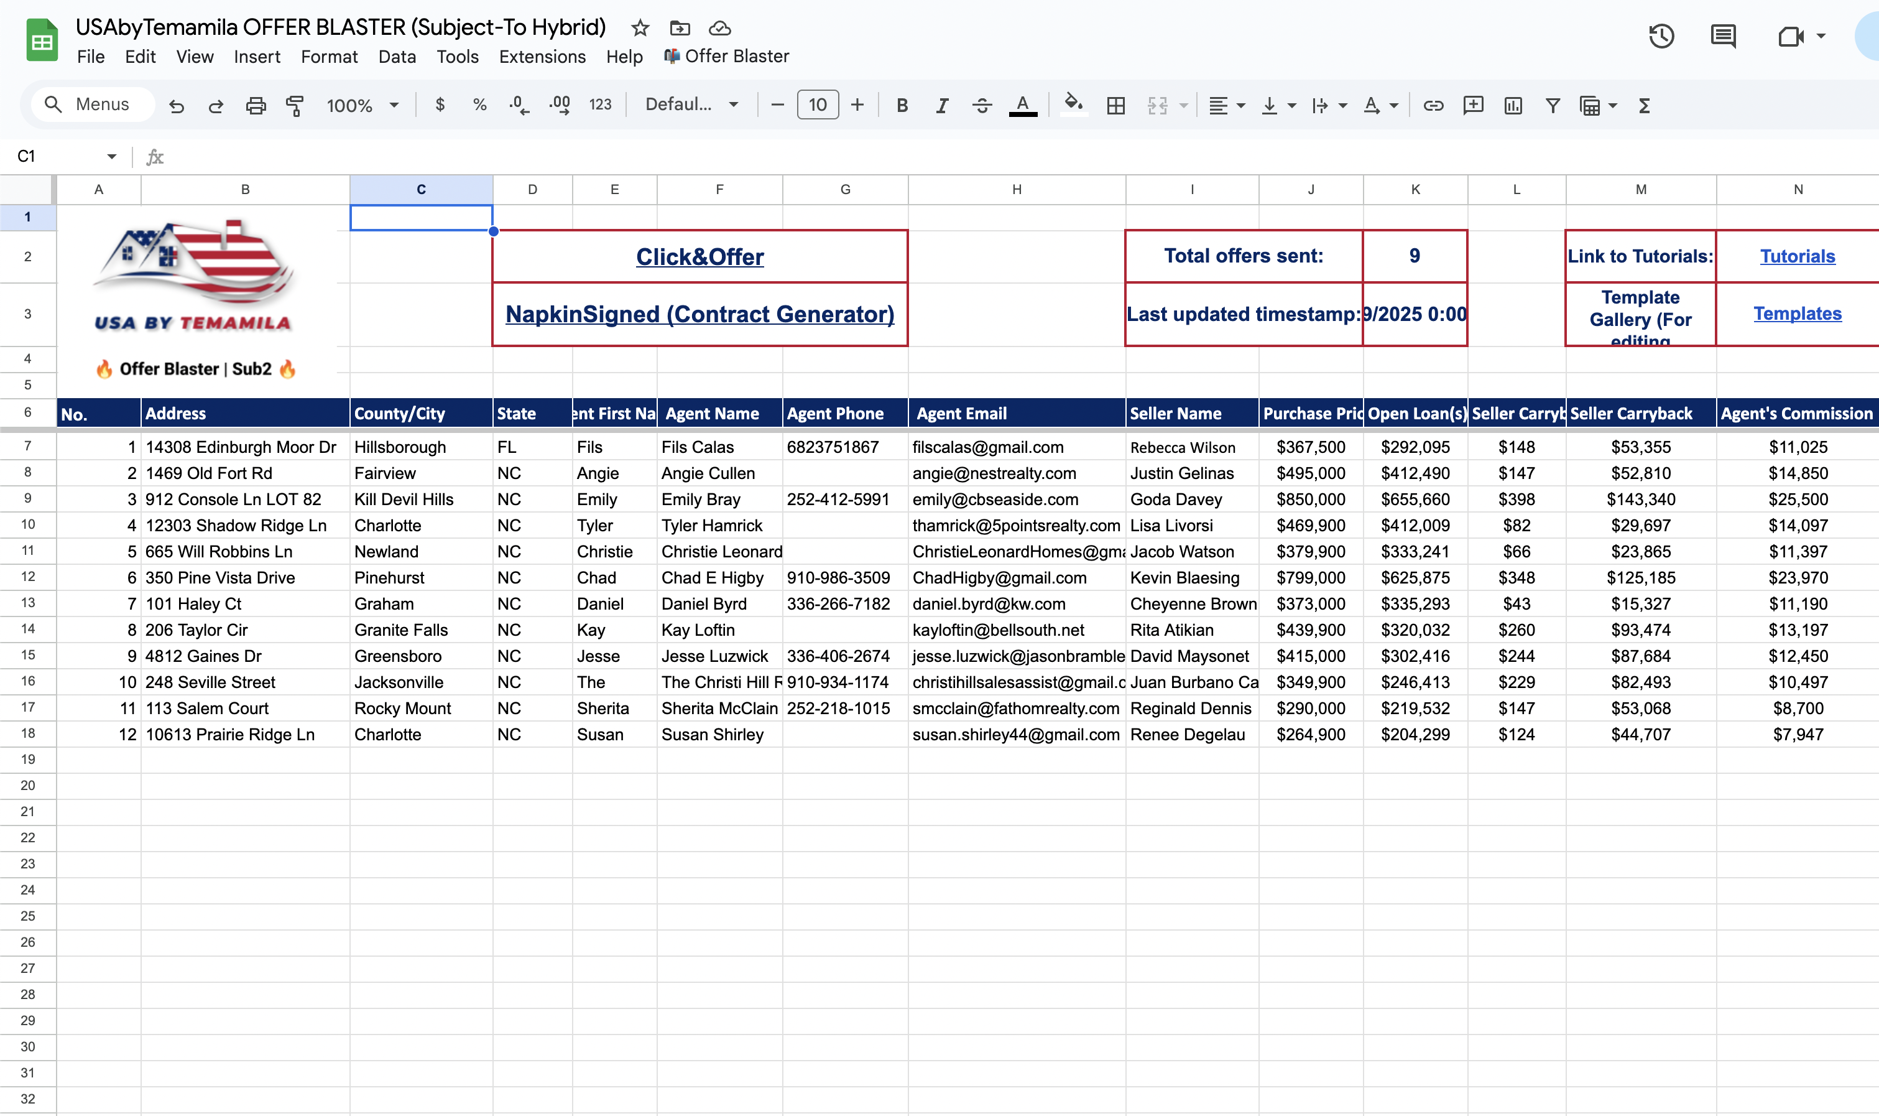Select the Paint format tool
Screen dimensions: 1879x1116
click(x=295, y=106)
